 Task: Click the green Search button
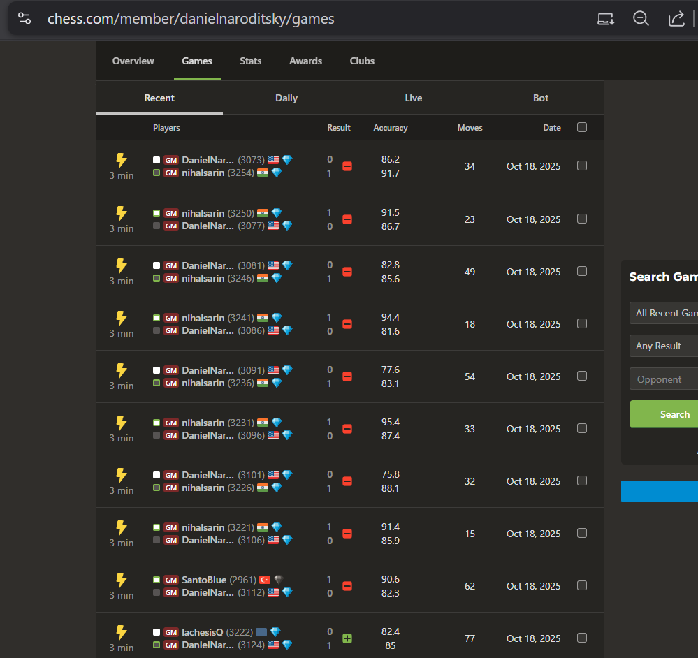(x=664, y=414)
